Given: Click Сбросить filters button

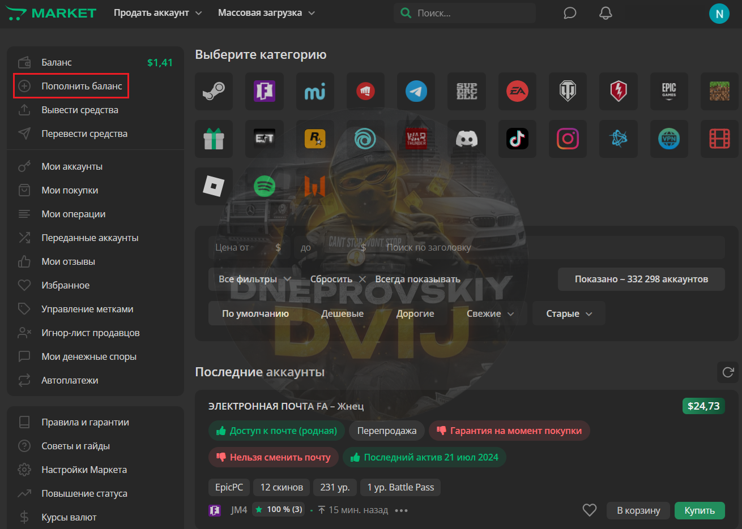Looking at the screenshot, I should click(x=338, y=279).
